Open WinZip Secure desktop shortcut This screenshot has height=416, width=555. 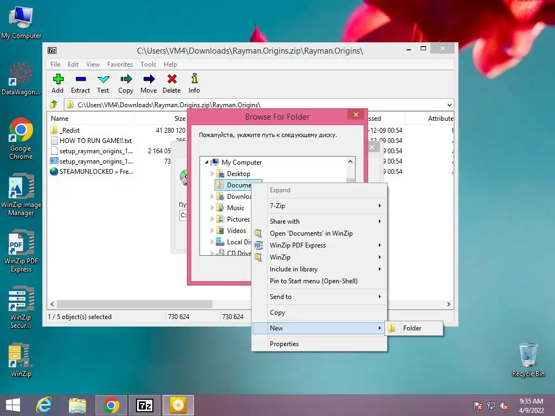click(x=21, y=308)
